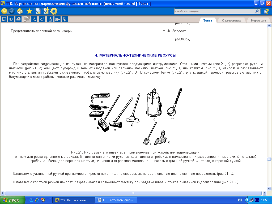
Task: Toggle the side panel with the left-arrow page icon
Action: tap(57, 19)
